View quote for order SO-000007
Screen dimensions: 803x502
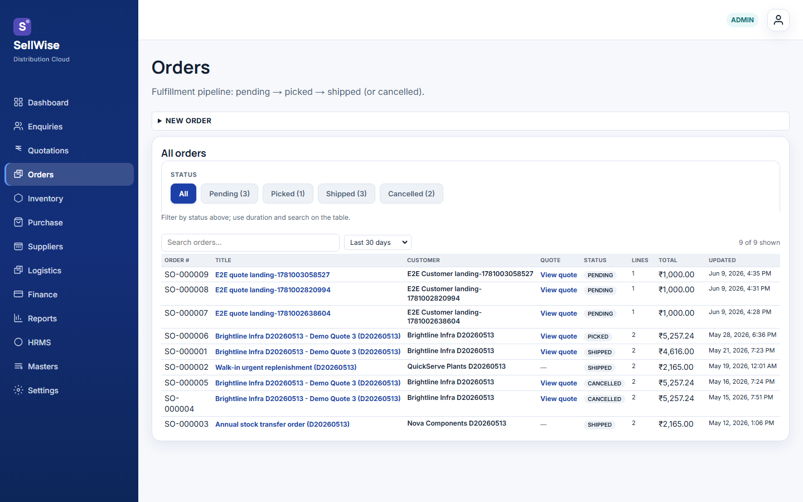[x=559, y=313]
